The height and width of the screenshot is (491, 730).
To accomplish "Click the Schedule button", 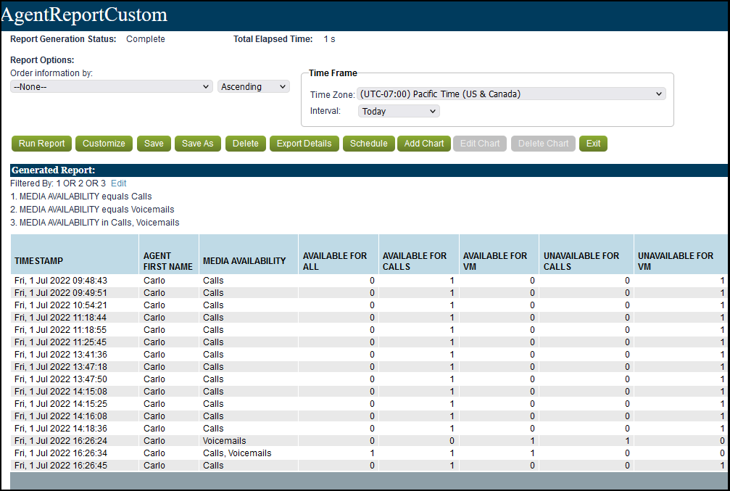I will [369, 144].
